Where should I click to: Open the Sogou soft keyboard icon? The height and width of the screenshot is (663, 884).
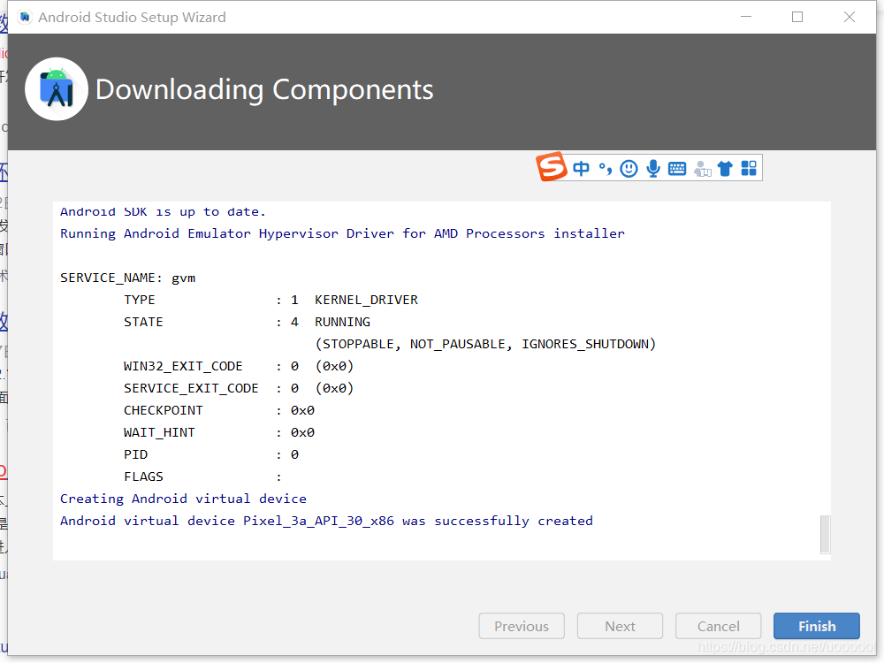pyautogui.click(x=677, y=168)
